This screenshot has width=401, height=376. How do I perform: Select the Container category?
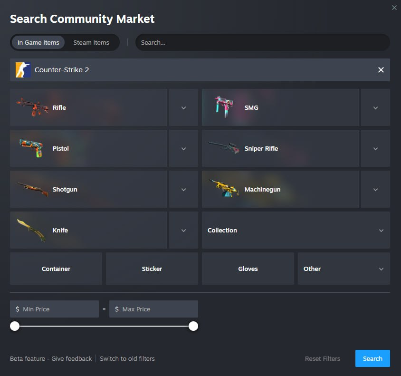[x=56, y=269]
